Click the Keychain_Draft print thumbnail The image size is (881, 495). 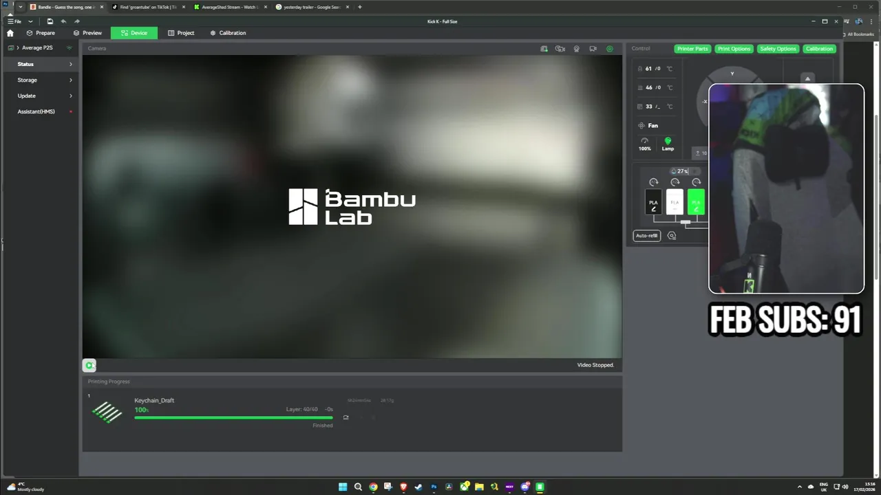pyautogui.click(x=107, y=412)
